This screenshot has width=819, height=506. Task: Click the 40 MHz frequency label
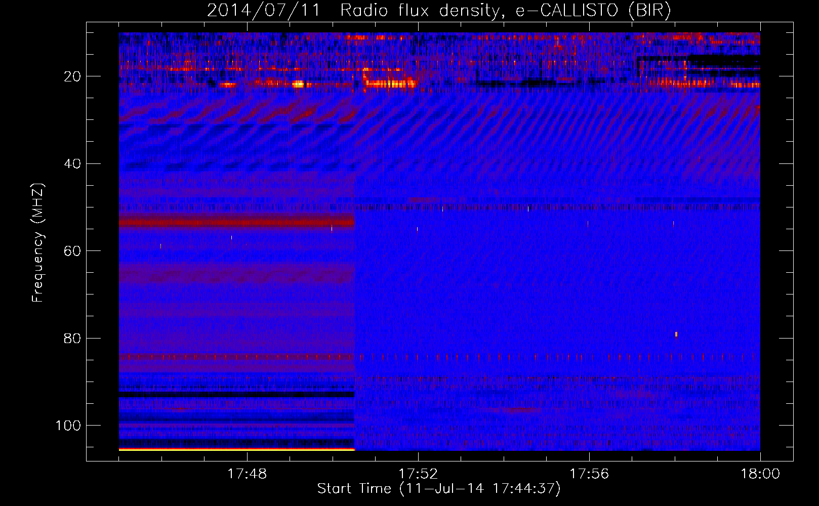[72, 164]
